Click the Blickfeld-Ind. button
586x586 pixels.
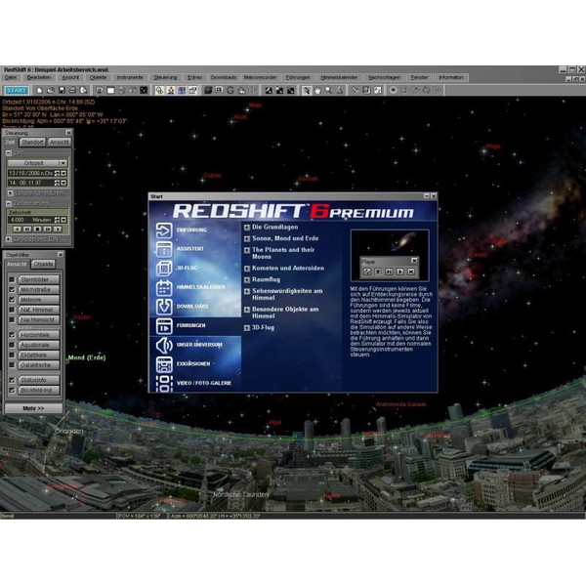[x=39, y=390]
